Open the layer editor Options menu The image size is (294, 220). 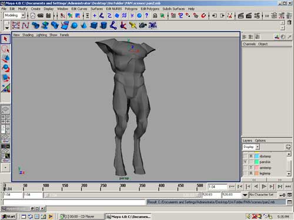(260, 141)
